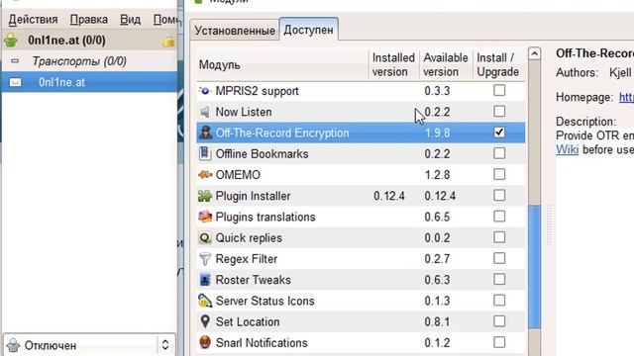Select the Regex Filter row
Image resolution: width=634 pixels, height=356 pixels.
click(x=361, y=259)
